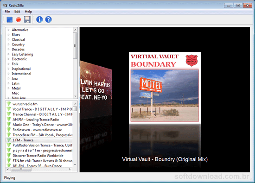Viewport: 255px width, 183px height.
Task: Select the Easy Listening genre label
Action: [x=22, y=54]
